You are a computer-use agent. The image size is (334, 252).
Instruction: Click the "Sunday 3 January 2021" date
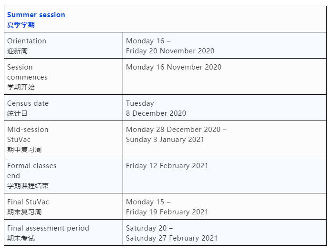pos(165,140)
